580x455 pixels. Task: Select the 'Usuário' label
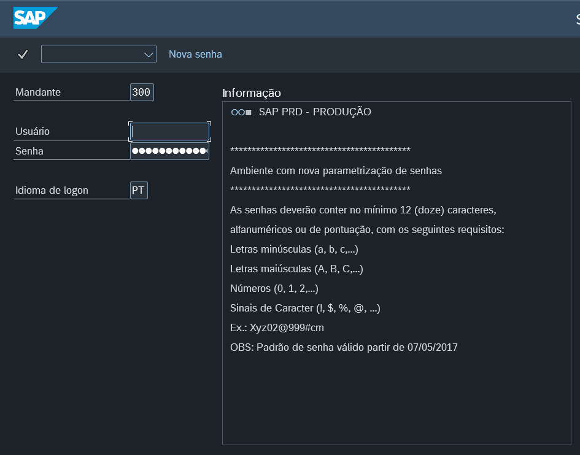tap(33, 132)
